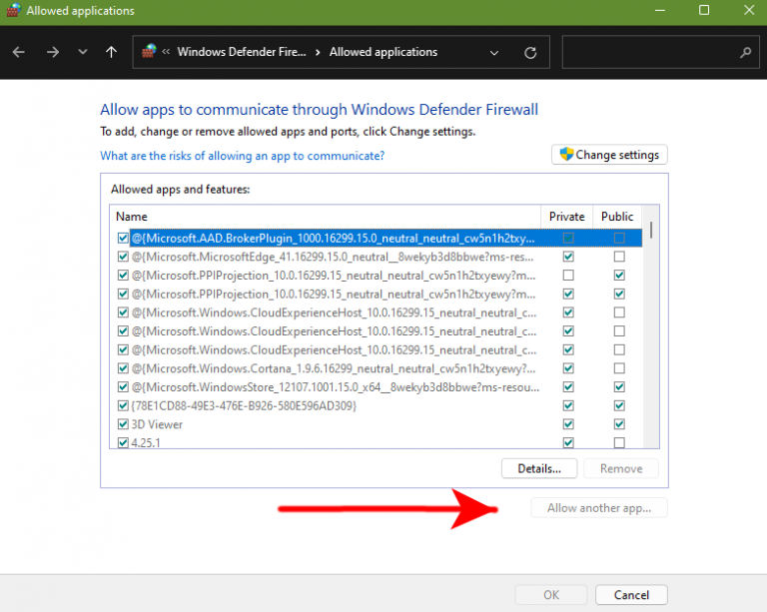The width and height of the screenshot is (767, 612).
Task: Click the Remove button
Action: point(621,469)
